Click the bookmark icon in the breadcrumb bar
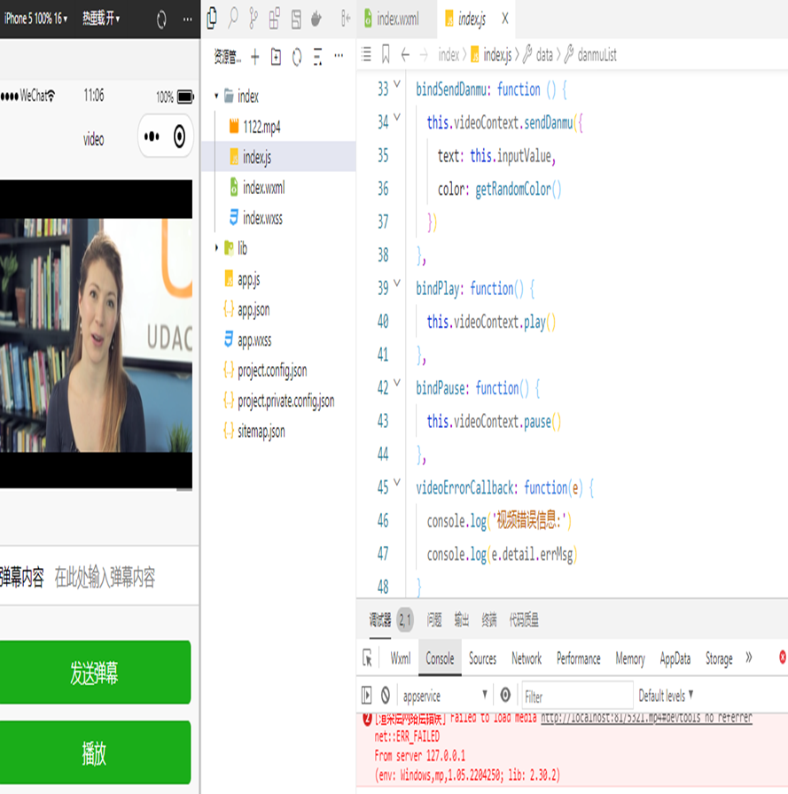 tap(386, 54)
